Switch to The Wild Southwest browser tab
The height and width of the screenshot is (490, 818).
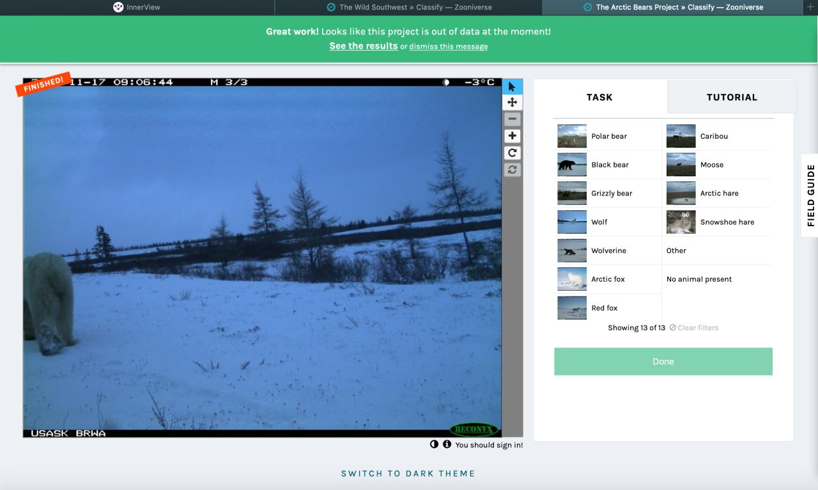(408, 7)
